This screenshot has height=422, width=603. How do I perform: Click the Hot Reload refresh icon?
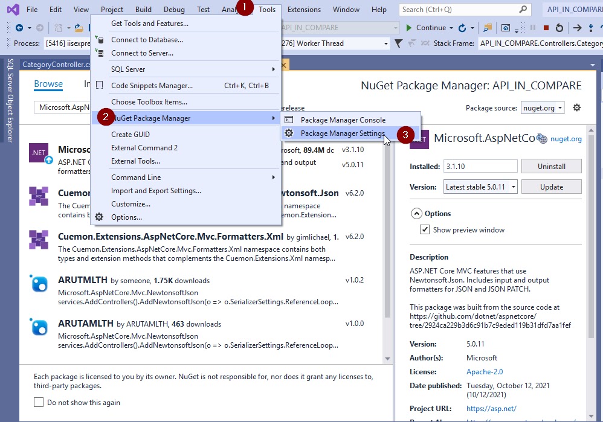tap(462, 28)
